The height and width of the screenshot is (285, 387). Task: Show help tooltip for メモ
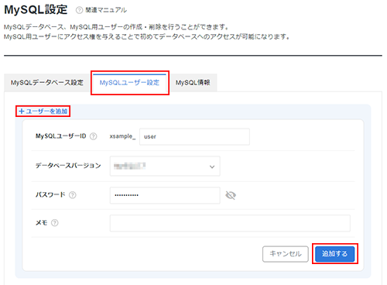(55, 223)
